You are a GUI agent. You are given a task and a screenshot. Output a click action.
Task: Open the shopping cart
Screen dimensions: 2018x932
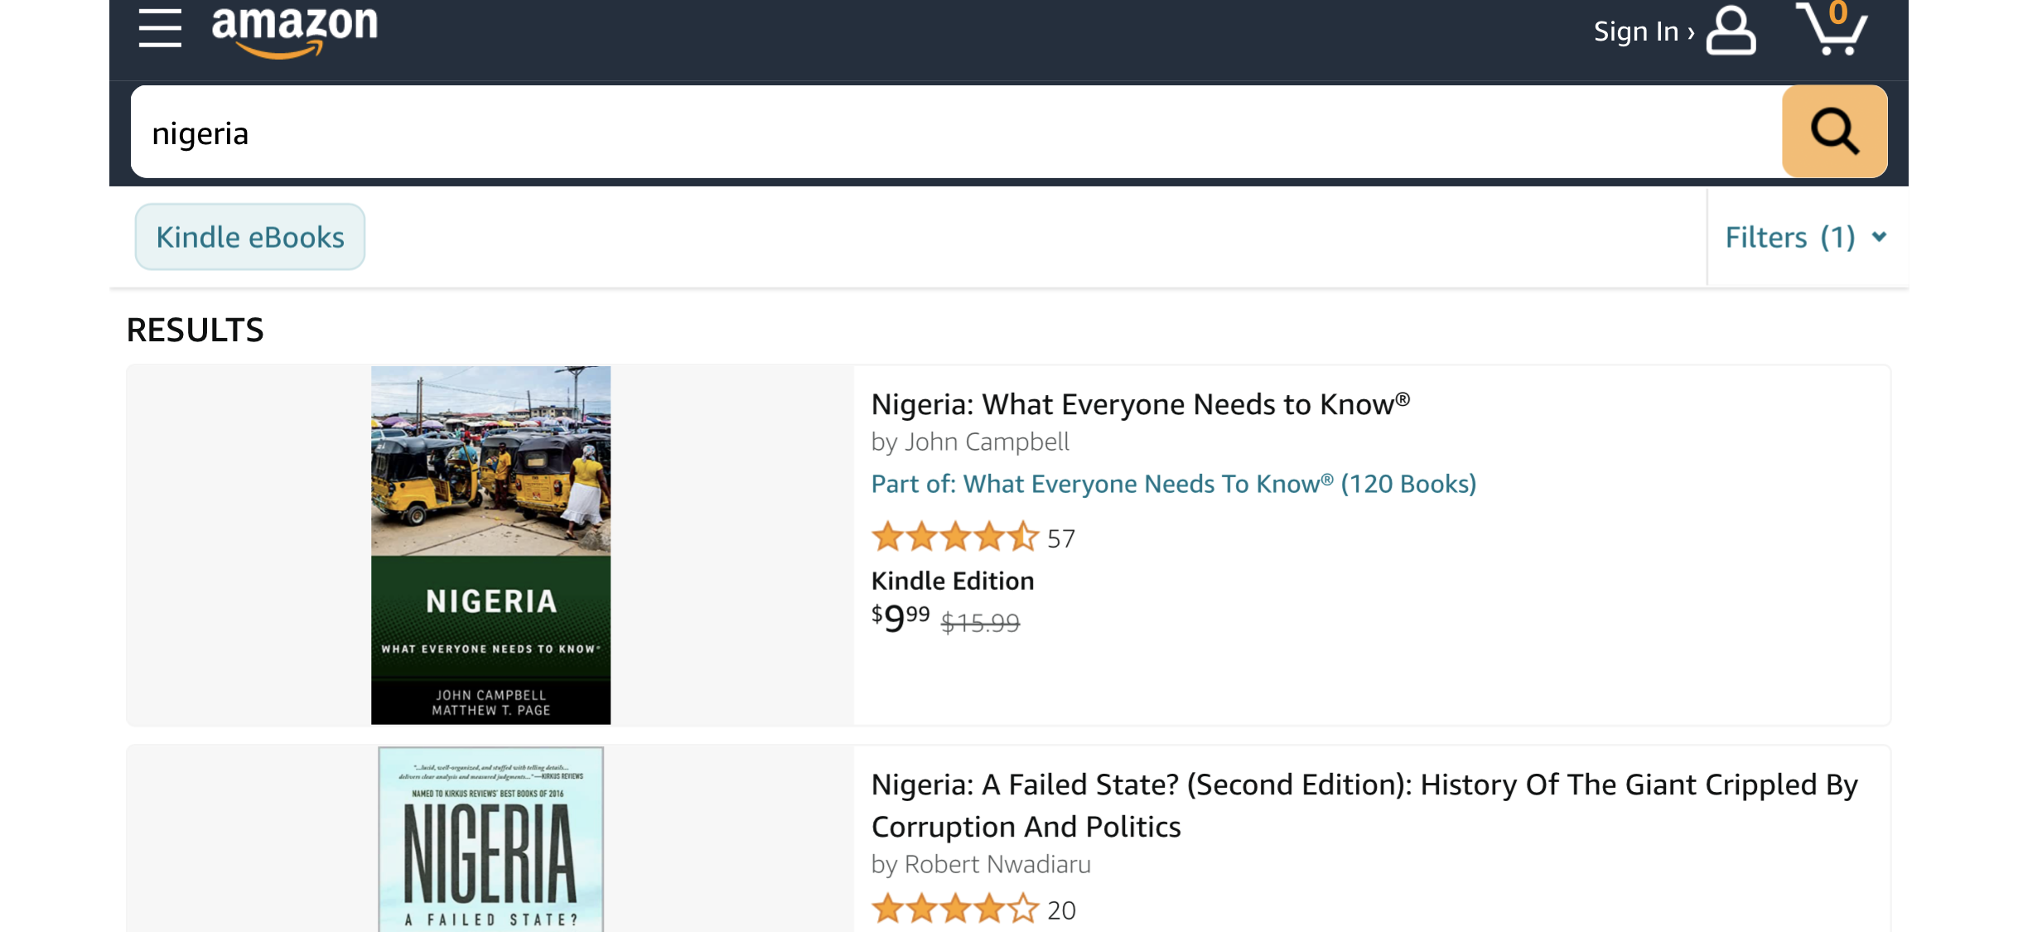tap(1832, 30)
